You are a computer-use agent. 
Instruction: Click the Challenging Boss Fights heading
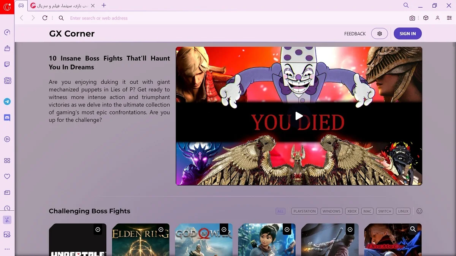pos(89,211)
